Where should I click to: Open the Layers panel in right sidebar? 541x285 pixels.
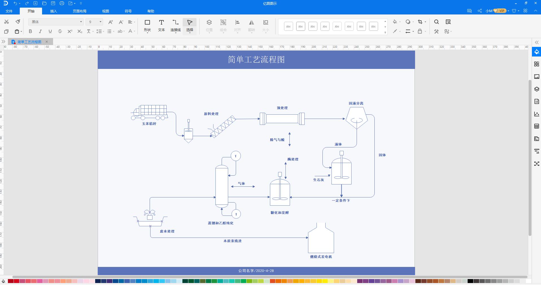(536, 89)
